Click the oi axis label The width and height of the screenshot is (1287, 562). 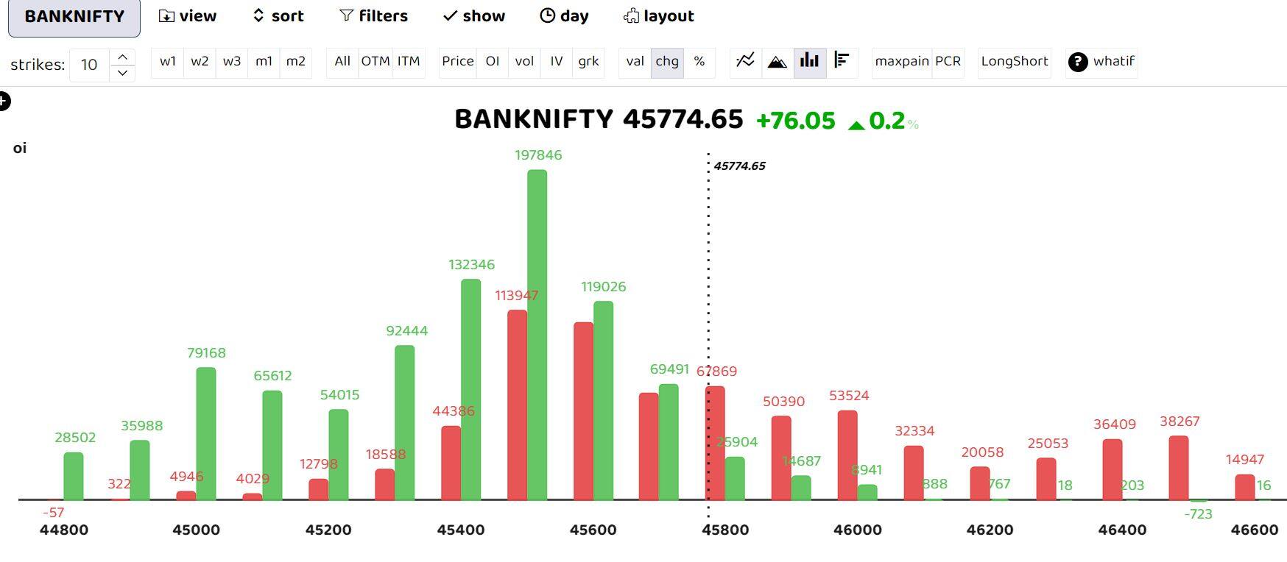pos(20,148)
